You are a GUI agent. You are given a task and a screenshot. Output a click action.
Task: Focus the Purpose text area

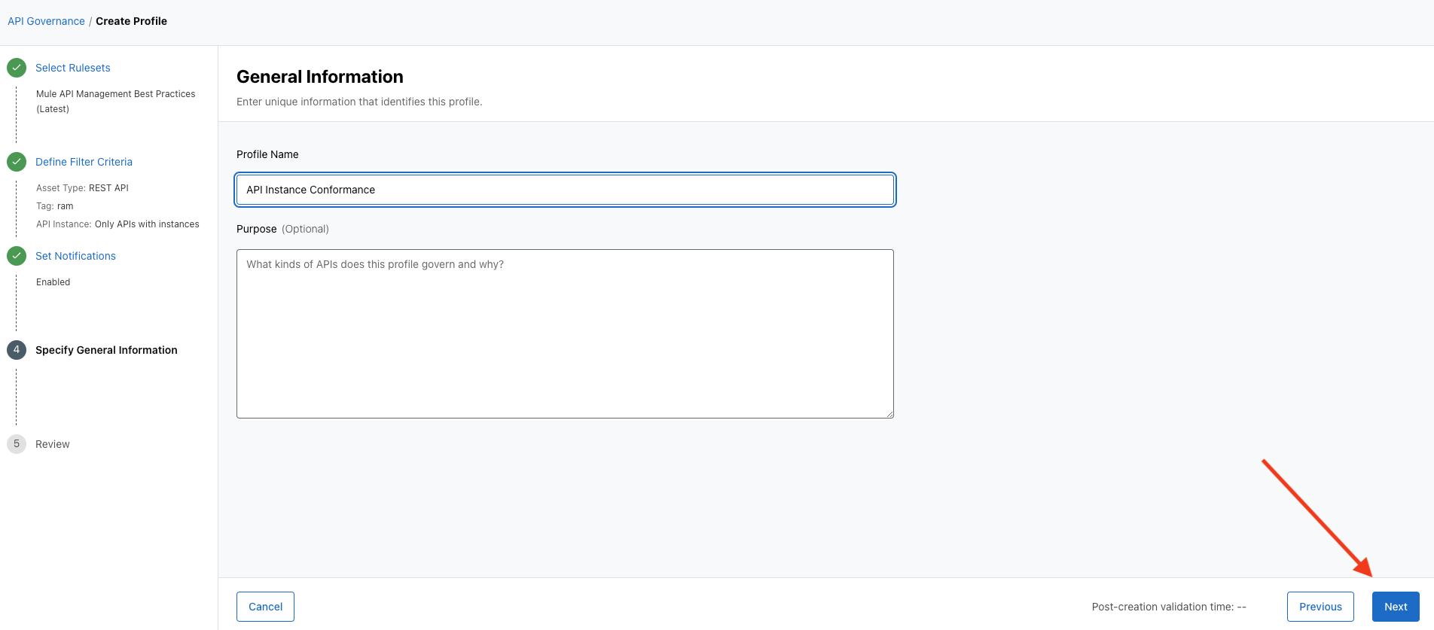point(565,333)
